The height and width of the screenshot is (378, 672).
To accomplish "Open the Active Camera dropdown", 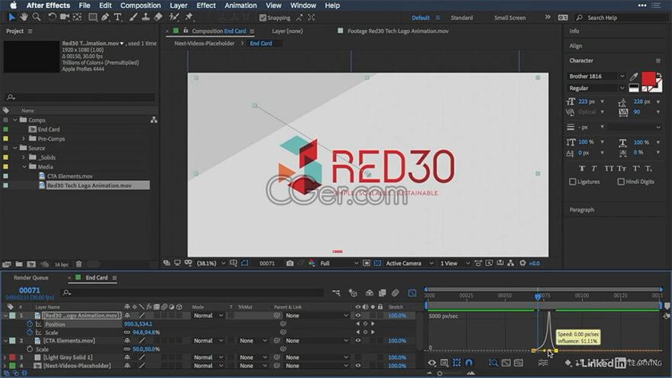I will pyautogui.click(x=409, y=263).
